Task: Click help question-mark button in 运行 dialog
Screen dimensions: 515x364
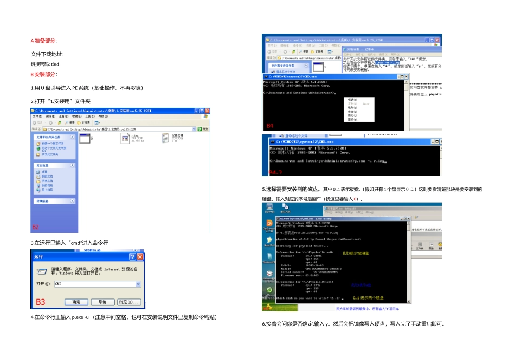Action: tap(132, 257)
